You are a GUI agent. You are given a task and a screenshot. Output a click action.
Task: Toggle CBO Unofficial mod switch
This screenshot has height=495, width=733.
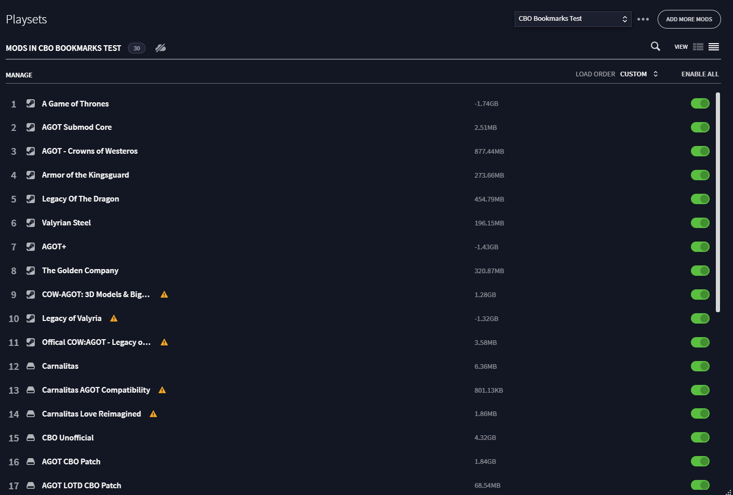click(700, 437)
